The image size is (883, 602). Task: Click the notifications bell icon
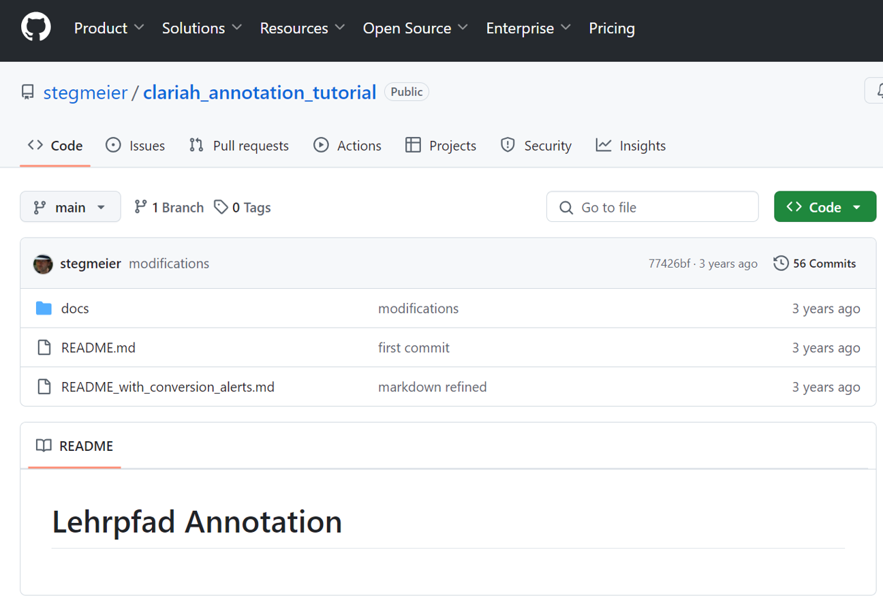875,91
